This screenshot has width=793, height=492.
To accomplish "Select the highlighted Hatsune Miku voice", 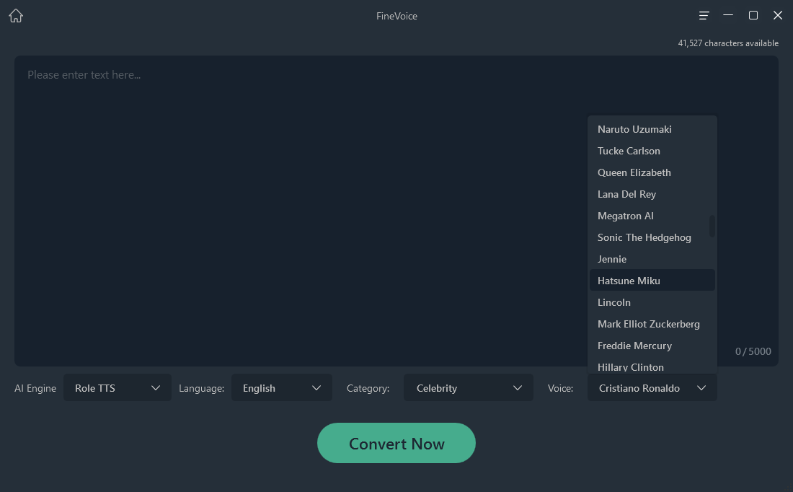I will click(652, 281).
